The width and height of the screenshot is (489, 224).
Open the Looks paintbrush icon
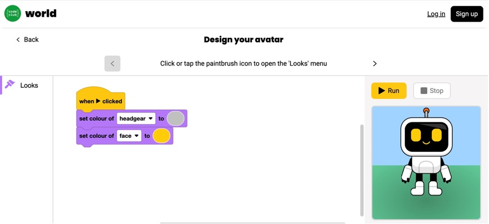click(9, 84)
